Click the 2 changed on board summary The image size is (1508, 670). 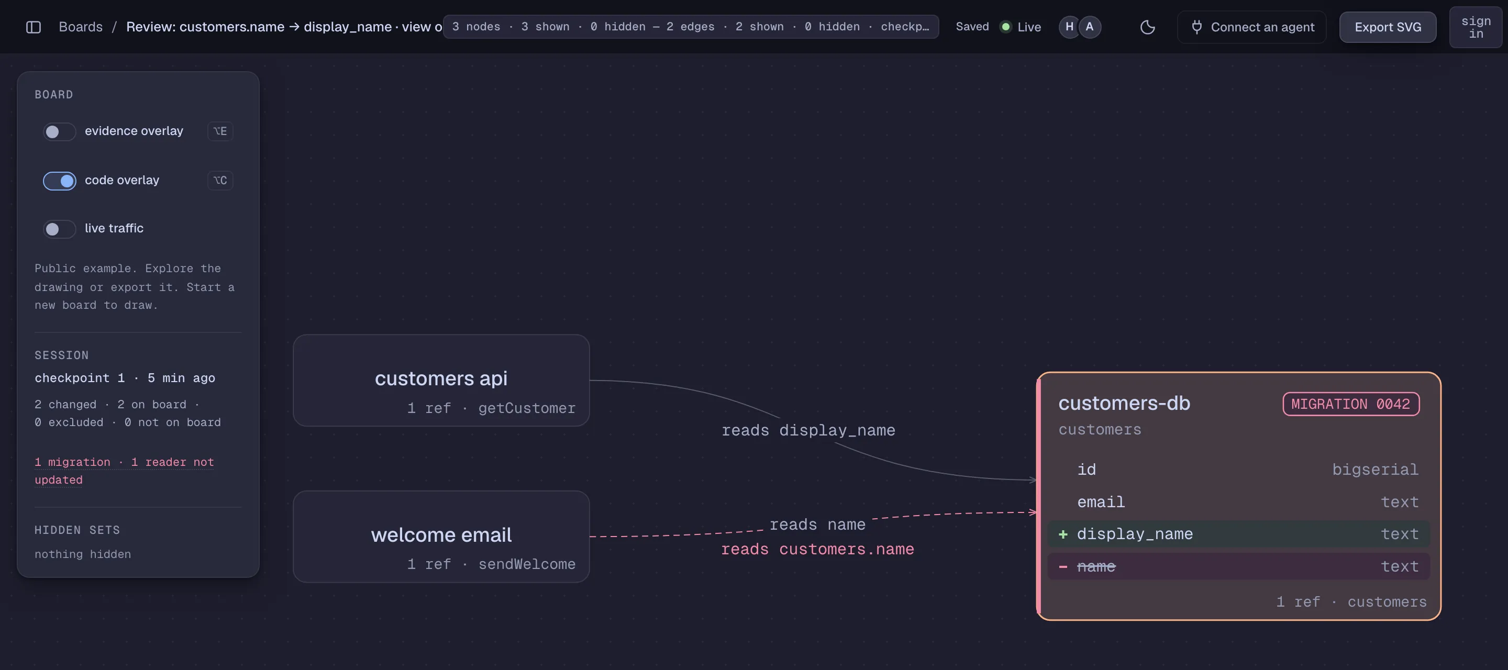coord(128,413)
